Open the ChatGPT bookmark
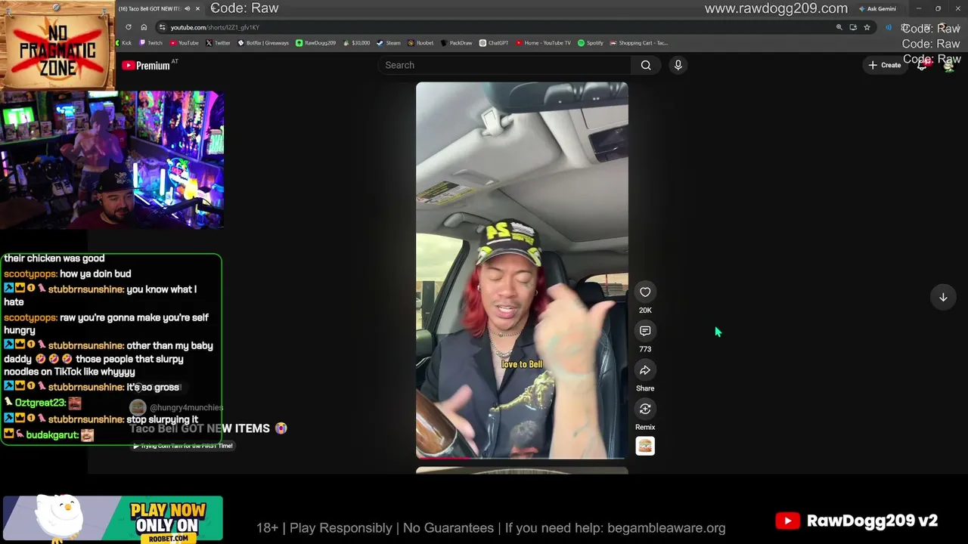The width and height of the screenshot is (968, 544). [x=494, y=43]
